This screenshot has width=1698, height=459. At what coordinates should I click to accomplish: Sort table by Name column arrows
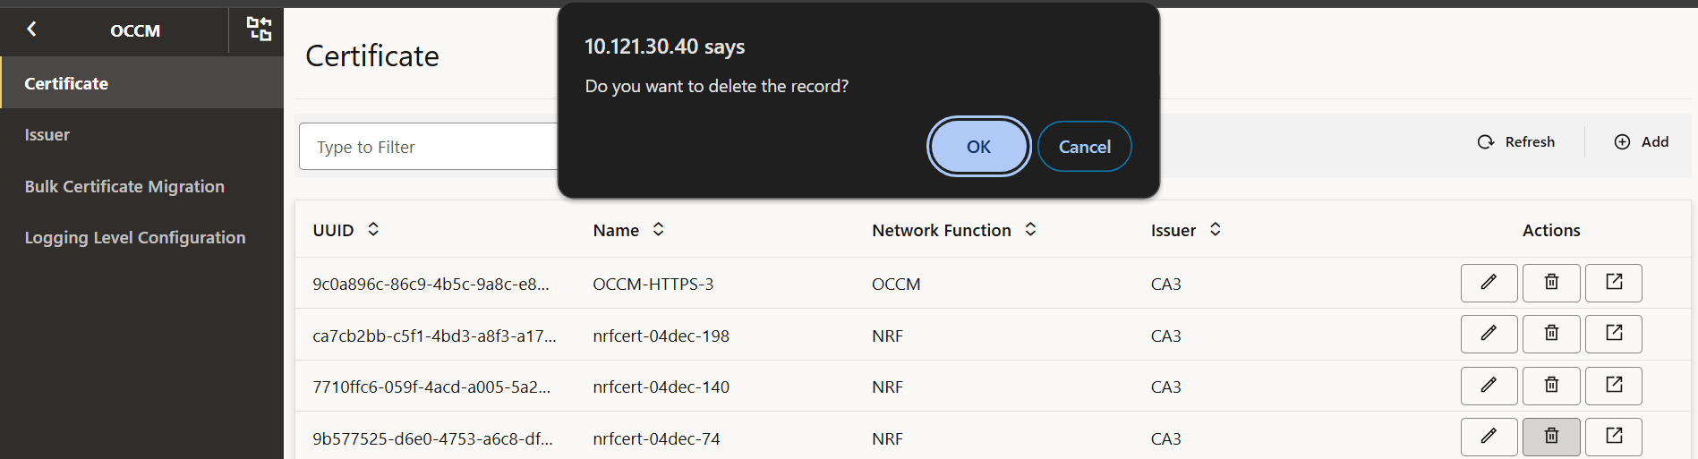(658, 230)
